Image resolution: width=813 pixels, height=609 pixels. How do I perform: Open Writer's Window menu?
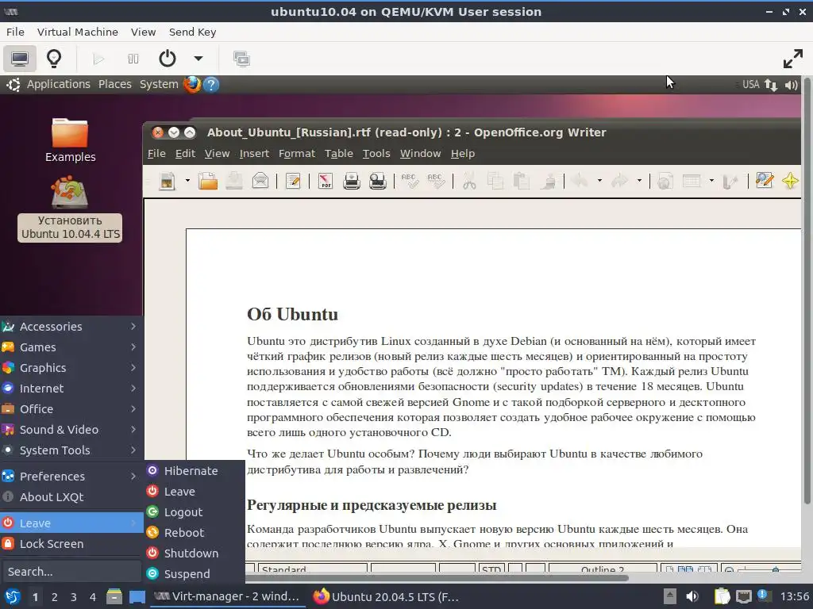click(x=420, y=153)
